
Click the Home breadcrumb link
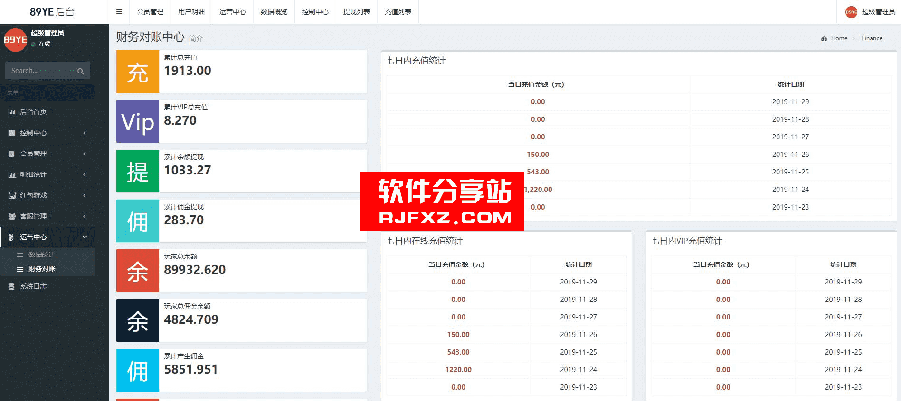pos(839,38)
